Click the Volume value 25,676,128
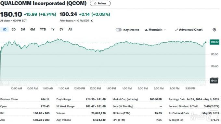The height and width of the screenshot is (124, 221). click(x=98, y=113)
